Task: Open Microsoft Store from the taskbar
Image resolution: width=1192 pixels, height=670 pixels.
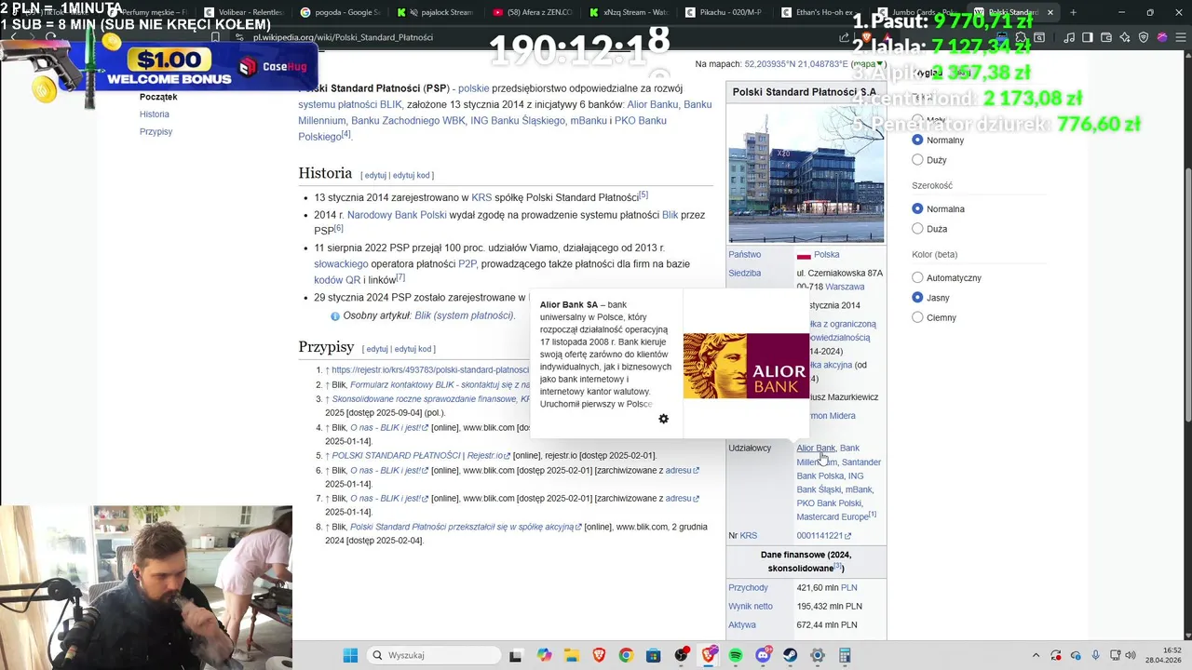Action: (654, 655)
